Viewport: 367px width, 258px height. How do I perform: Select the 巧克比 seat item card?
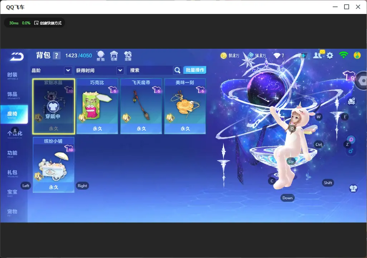point(97,106)
